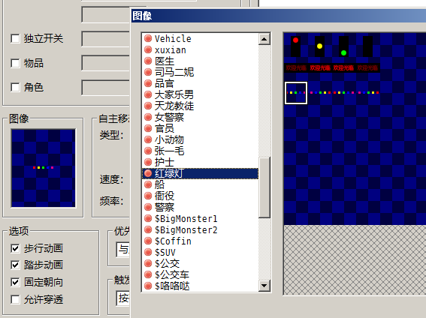Select 女警察 in the image list

coord(201,118)
